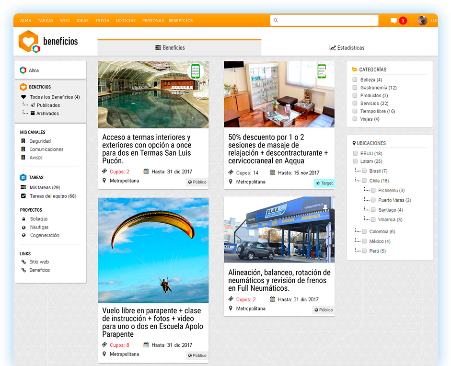Open the Termas indoor pool photo
The width and height of the screenshot is (451, 366).
[153, 94]
